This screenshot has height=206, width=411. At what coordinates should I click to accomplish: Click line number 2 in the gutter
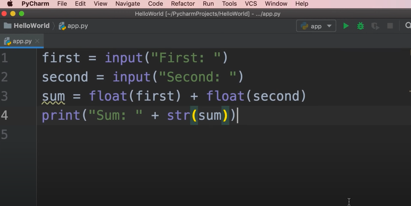(x=4, y=77)
